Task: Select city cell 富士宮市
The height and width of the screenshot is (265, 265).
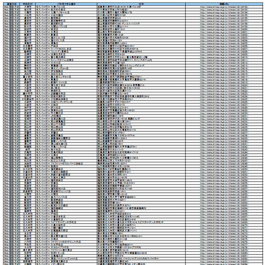Action: pos(27,77)
